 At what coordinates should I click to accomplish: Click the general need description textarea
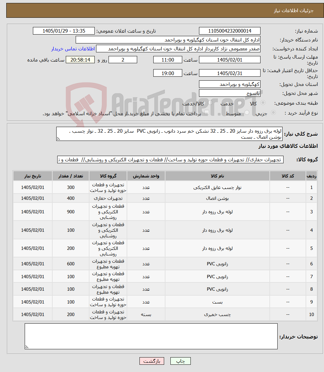(x=169, y=134)
